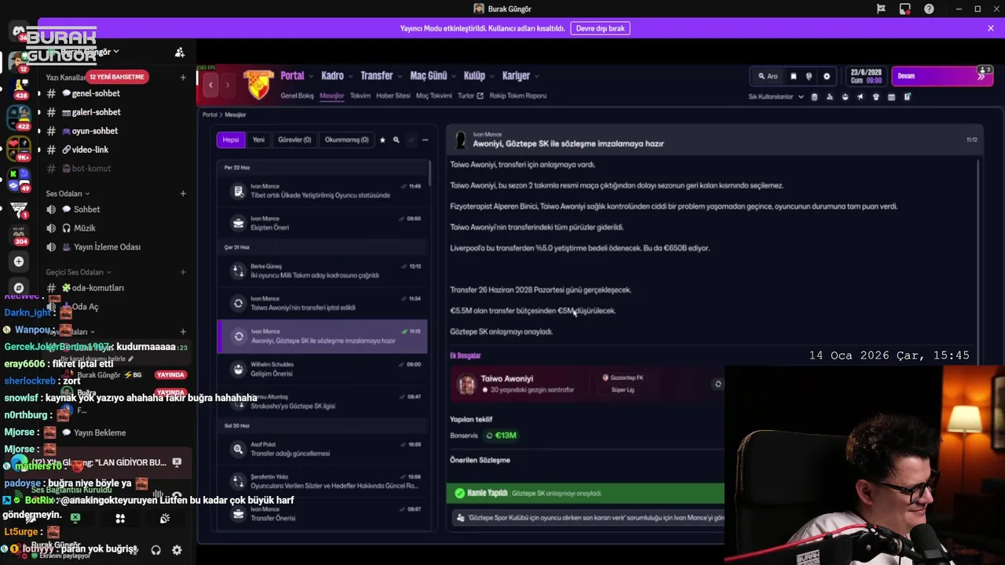Open the Maç Günü menu
1005x565 pixels.
[428, 76]
